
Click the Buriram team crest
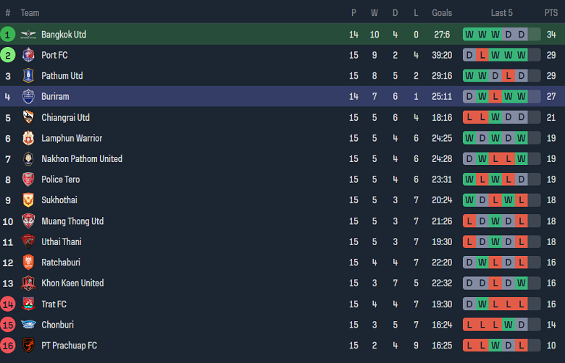click(28, 96)
